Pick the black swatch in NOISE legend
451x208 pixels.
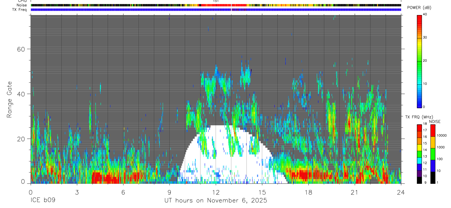point(433,178)
